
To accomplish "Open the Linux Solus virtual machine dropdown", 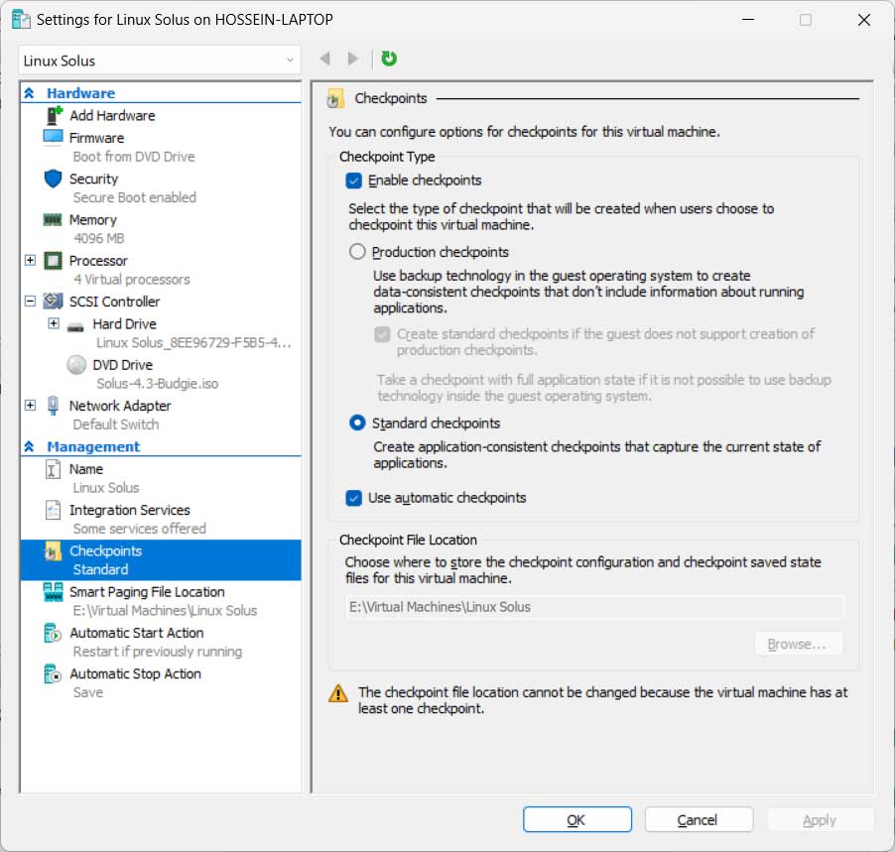I will click(159, 61).
